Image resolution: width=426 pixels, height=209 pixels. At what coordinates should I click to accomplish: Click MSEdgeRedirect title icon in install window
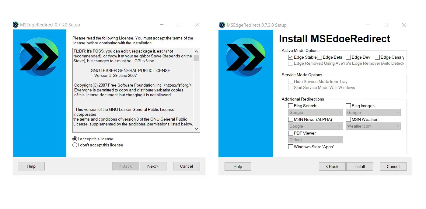tap(222, 25)
